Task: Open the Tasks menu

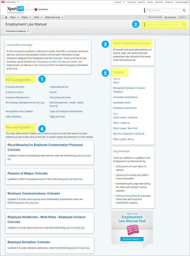Action: (14, 17)
